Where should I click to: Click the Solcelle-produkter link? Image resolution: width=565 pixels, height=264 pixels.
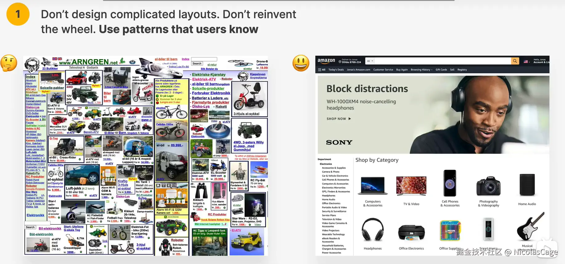point(208,88)
